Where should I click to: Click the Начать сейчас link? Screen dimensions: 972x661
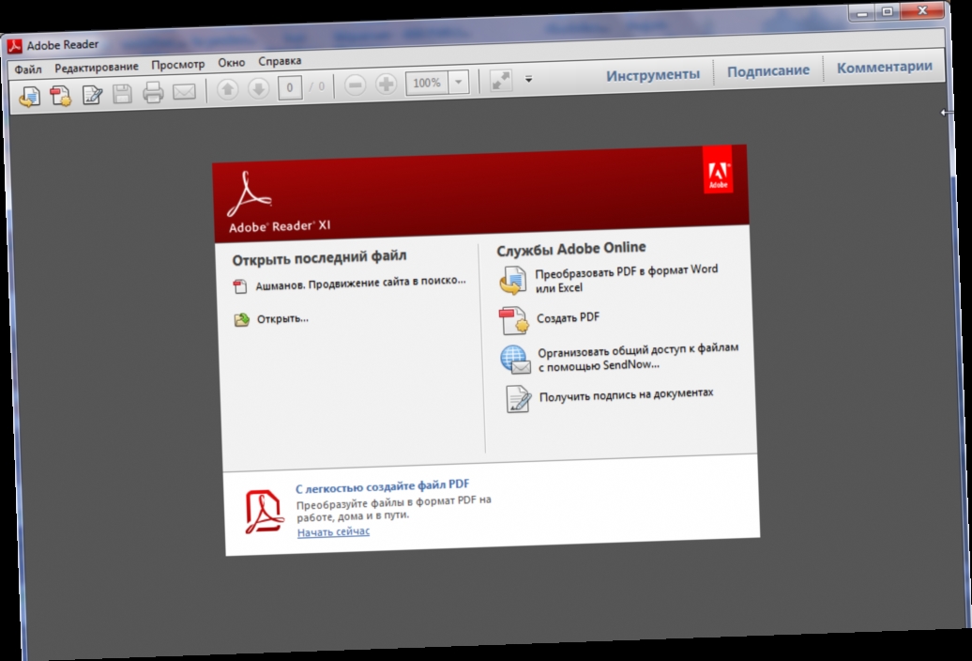(x=333, y=532)
